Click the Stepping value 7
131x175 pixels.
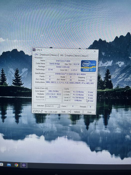pyautogui.click(x=91, y=77)
